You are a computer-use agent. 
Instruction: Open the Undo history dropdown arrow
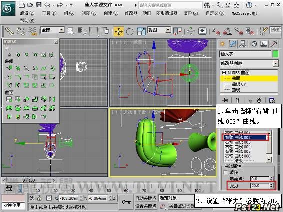click(x=54, y=5)
